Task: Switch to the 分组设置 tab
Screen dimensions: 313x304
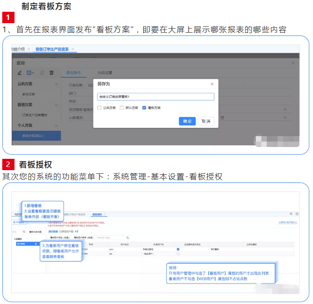Action: (x=104, y=73)
